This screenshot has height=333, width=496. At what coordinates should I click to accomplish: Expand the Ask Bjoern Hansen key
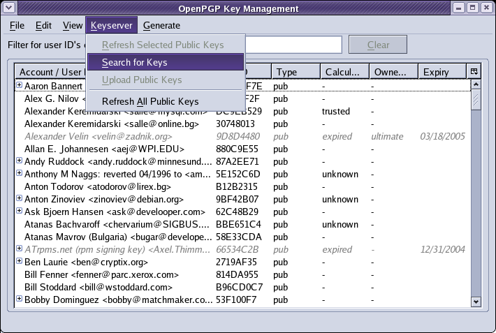[x=19, y=211]
